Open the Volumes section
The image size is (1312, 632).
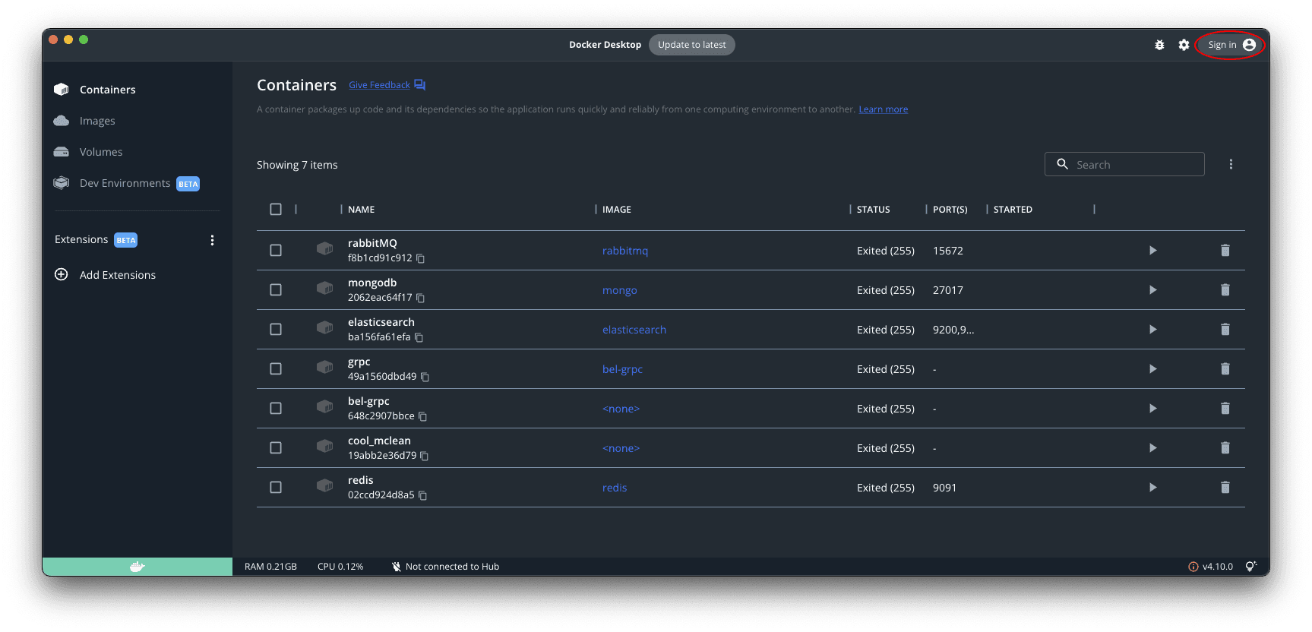pos(100,152)
